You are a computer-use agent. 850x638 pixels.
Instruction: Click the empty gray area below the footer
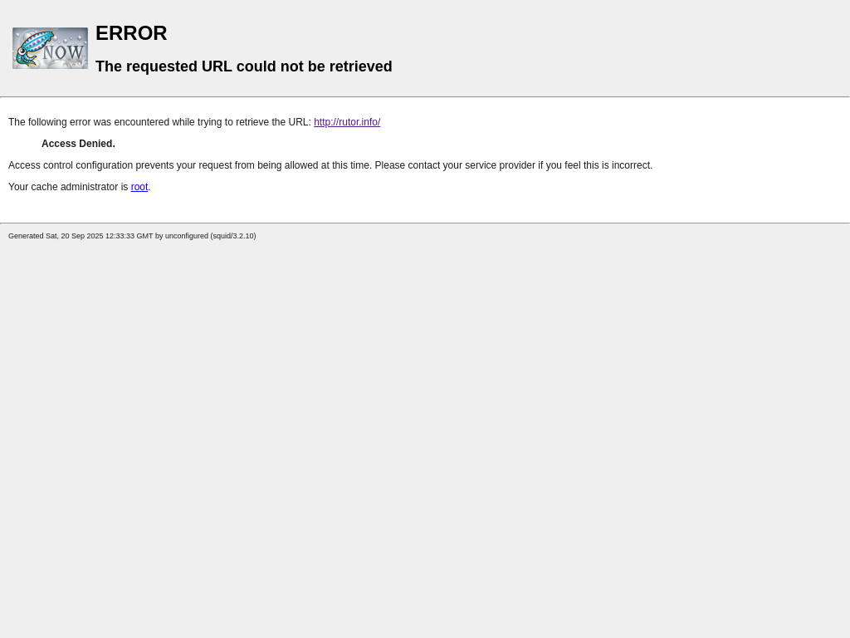425,432
